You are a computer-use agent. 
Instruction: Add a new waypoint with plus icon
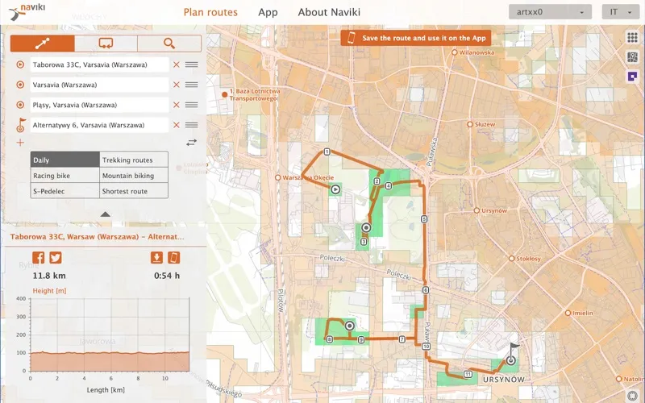(x=20, y=143)
